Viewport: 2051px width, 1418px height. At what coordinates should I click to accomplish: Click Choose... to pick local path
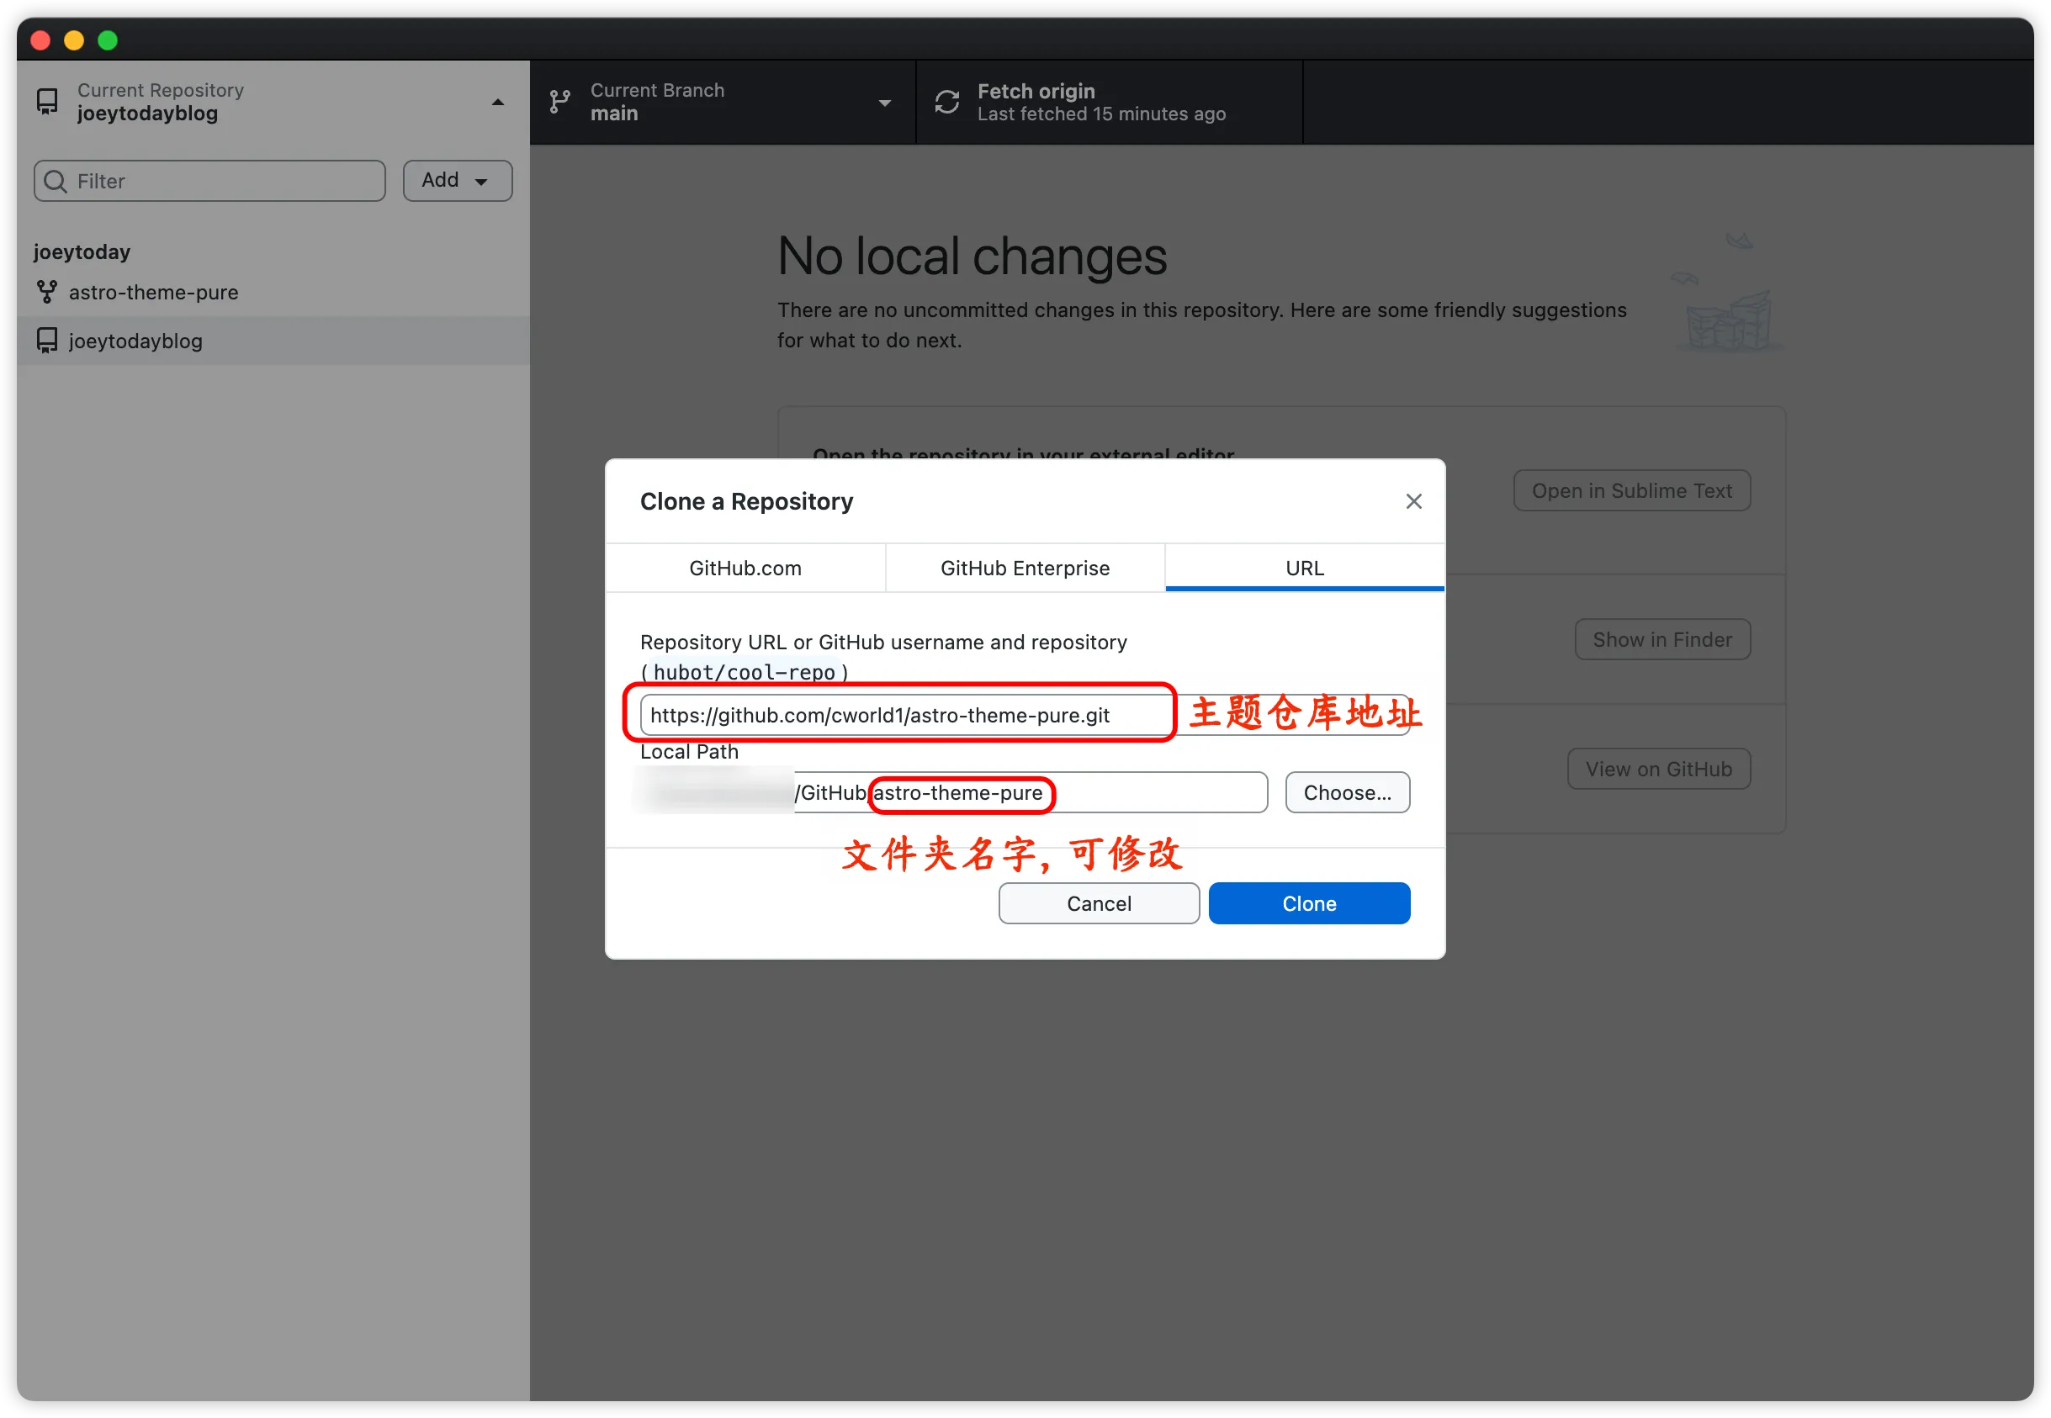[x=1346, y=792]
